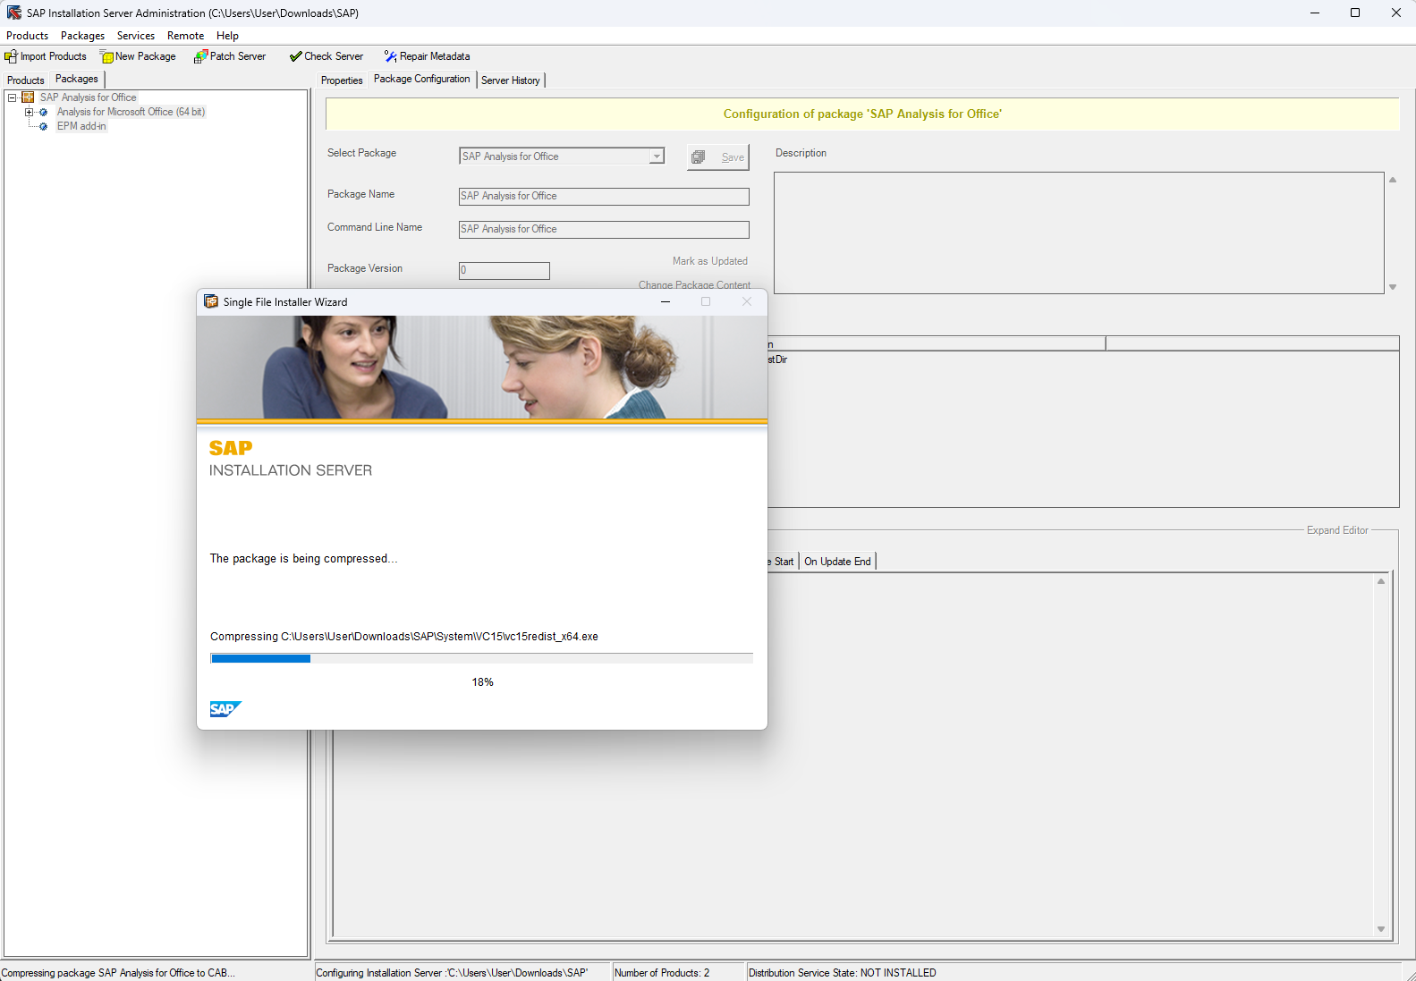Viewport: 1416px width, 981px height.
Task: Minimize the Single File Installer Wizard window
Action: (x=666, y=301)
